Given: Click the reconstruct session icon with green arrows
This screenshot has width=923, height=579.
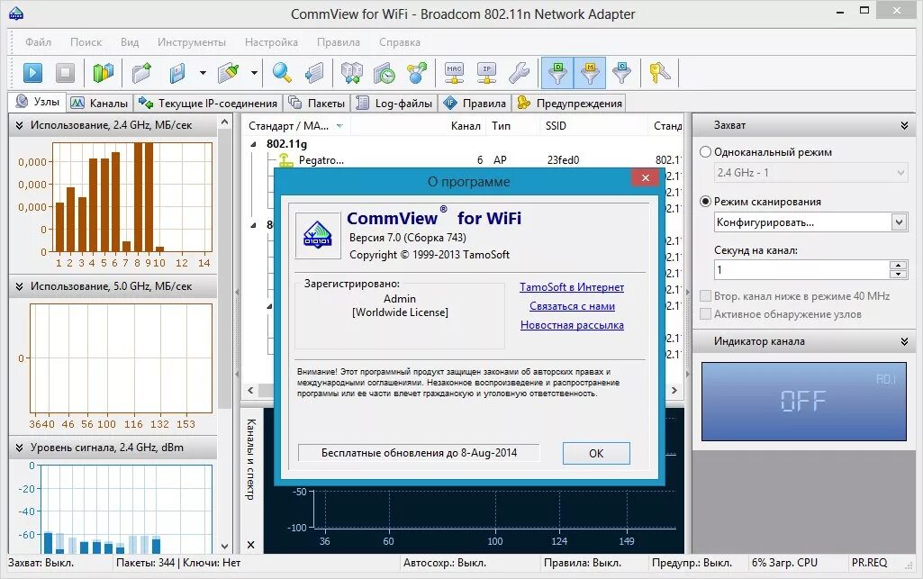Looking at the screenshot, I should click(351, 73).
